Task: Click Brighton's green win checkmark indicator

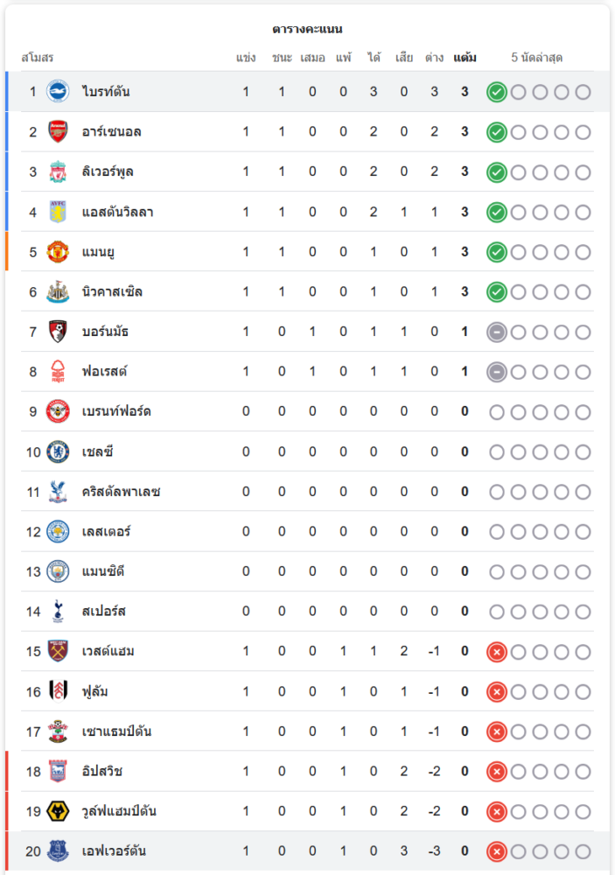Action: pyautogui.click(x=497, y=92)
